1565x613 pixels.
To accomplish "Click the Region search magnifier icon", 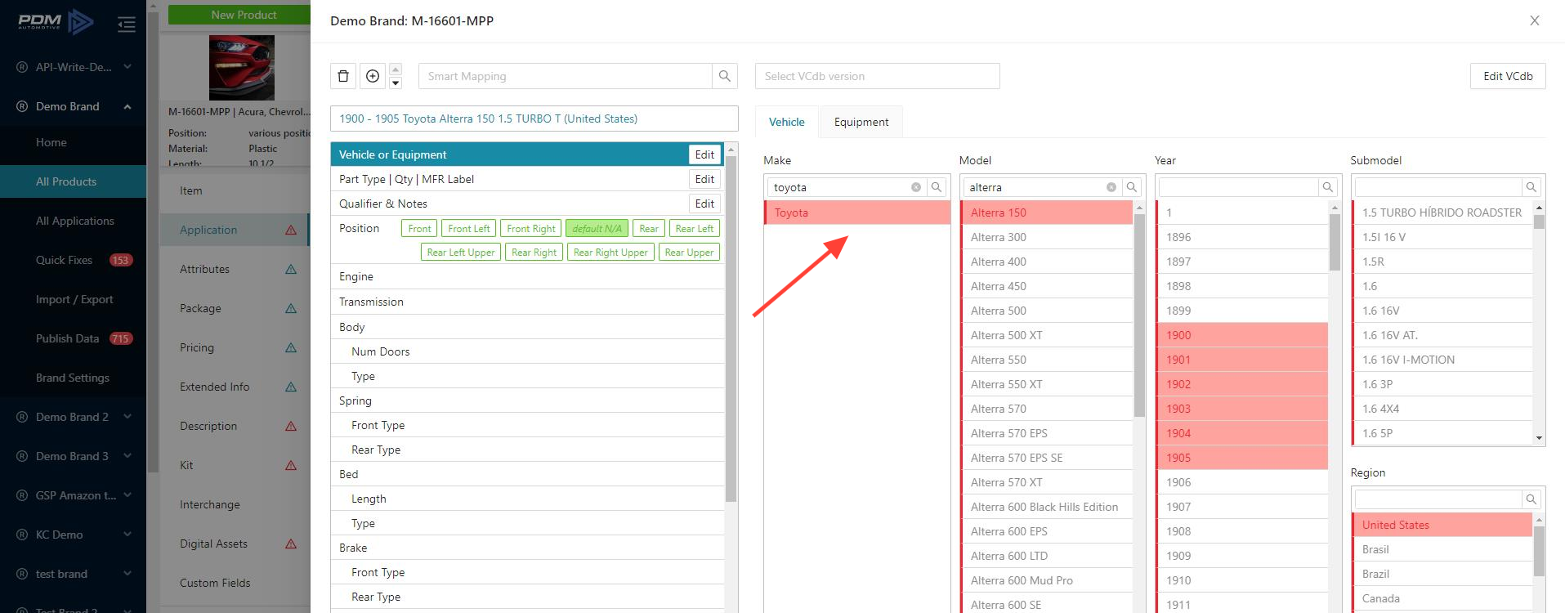I will [x=1531, y=499].
